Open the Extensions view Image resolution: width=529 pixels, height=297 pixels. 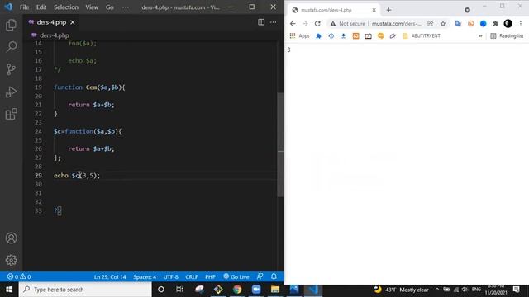(x=11, y=114)
